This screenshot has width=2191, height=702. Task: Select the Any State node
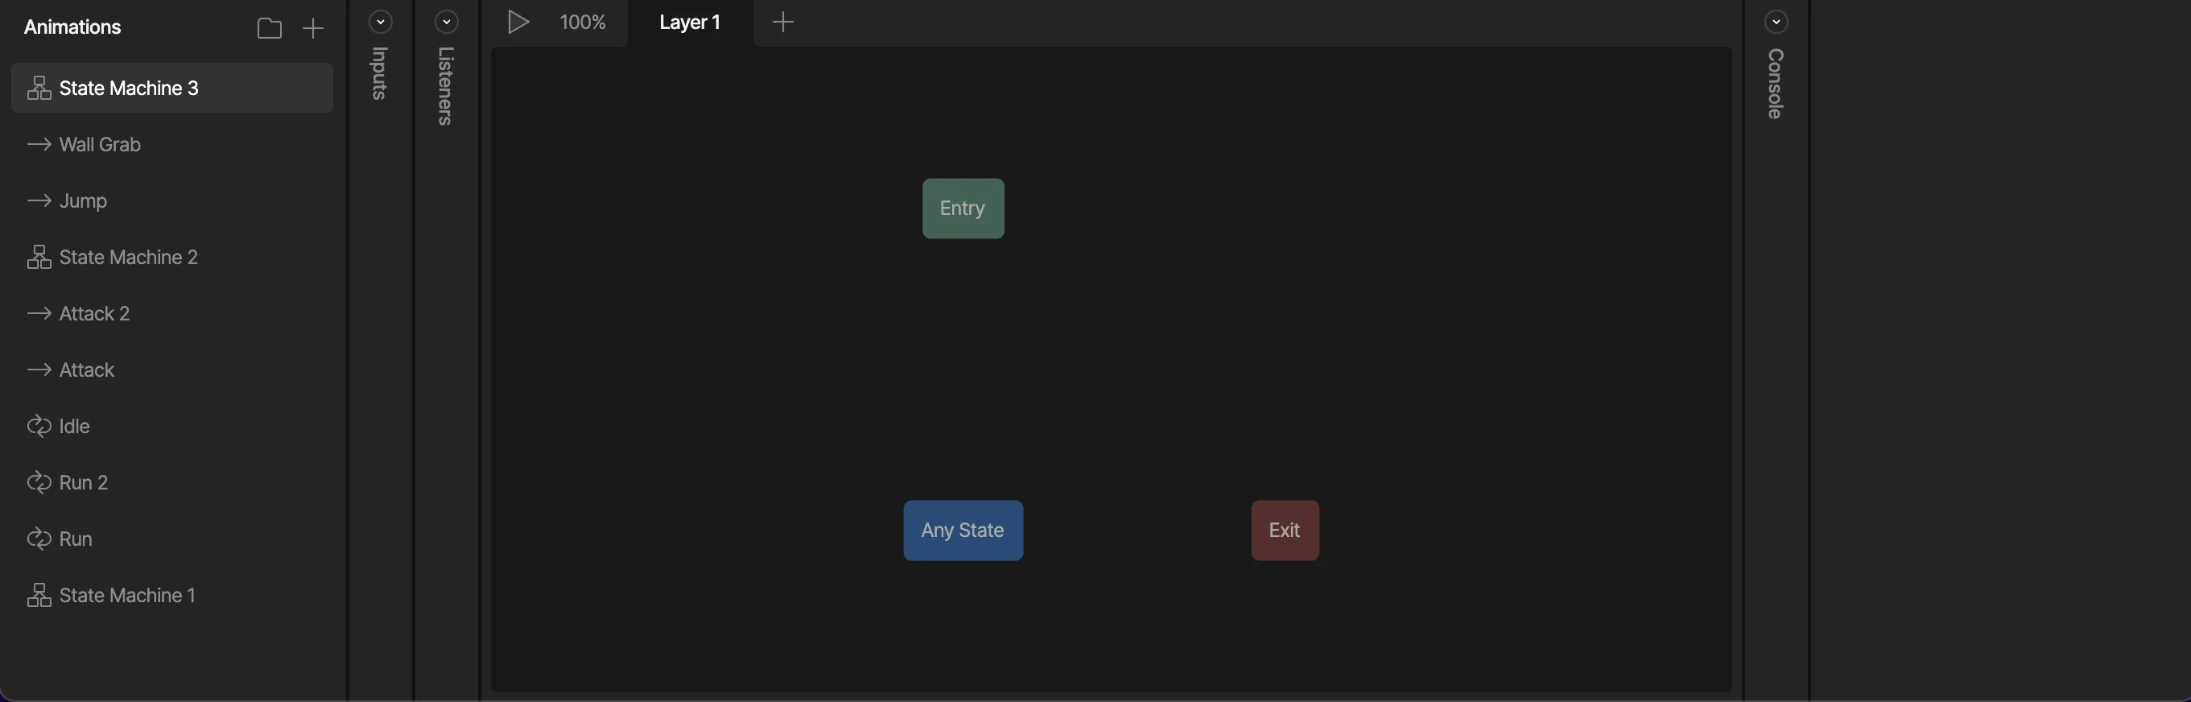click(963, 530)
